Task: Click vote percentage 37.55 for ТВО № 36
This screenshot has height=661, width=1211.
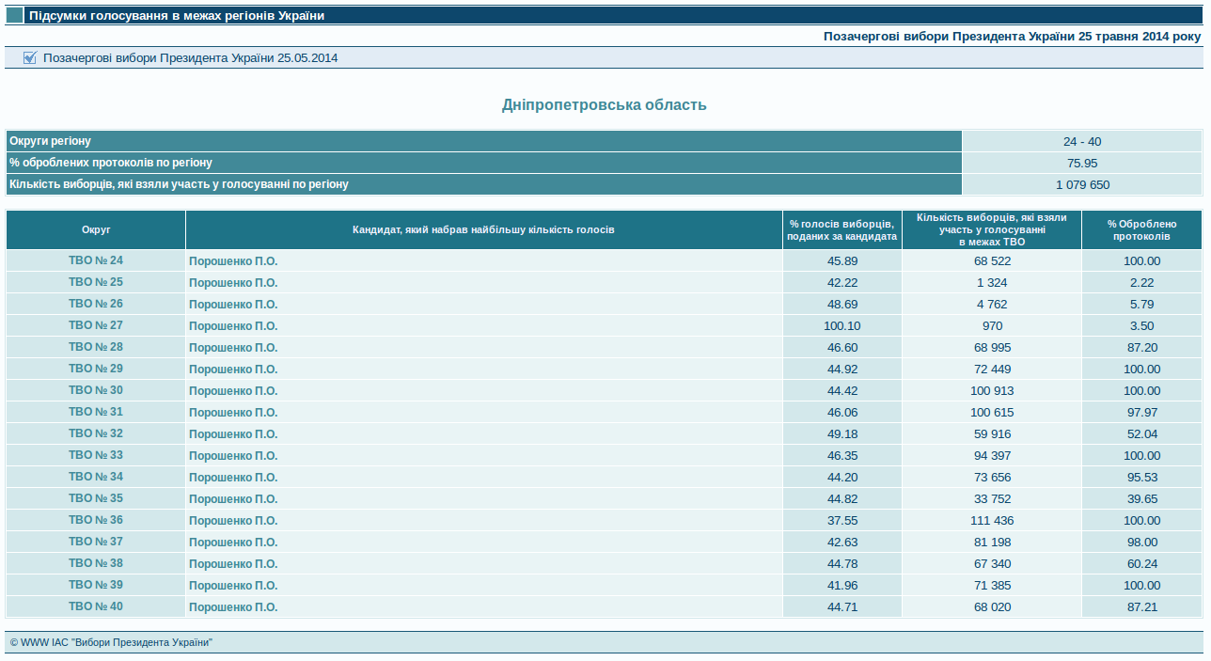Action: pos(842,521)
